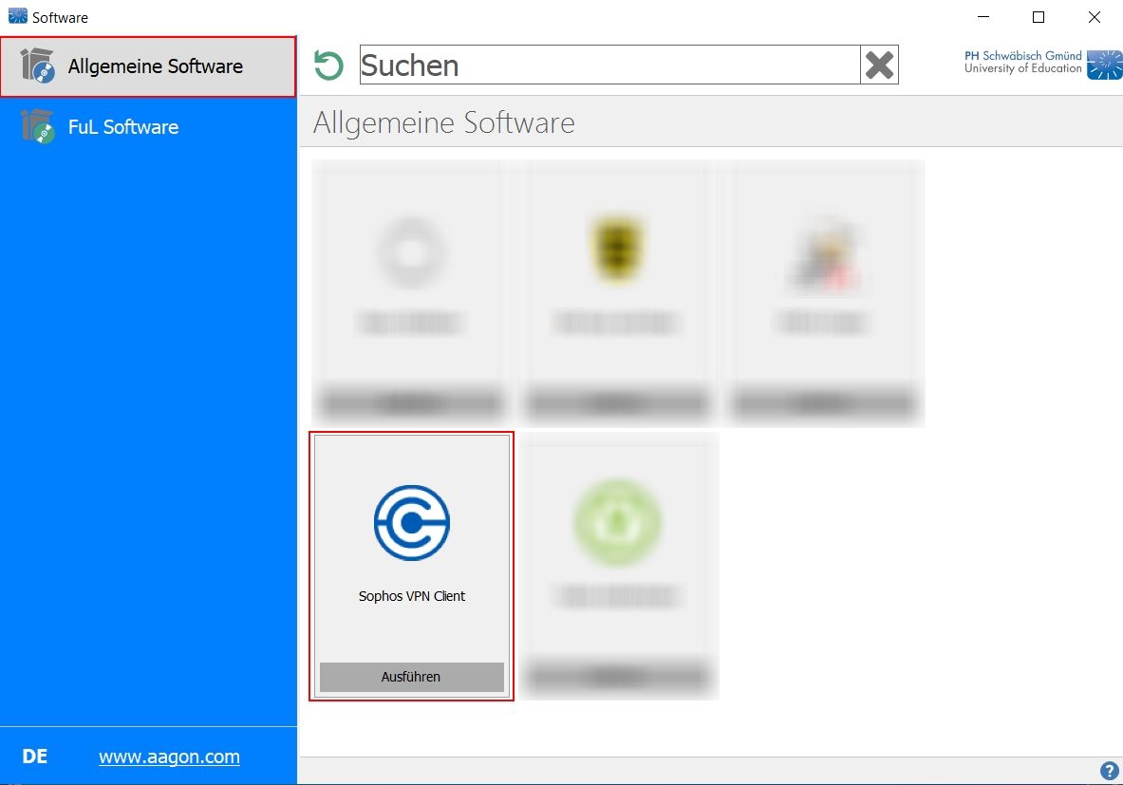Select the Sophos VPN Client app icon
1123x785 pixels.
point(411,523)
